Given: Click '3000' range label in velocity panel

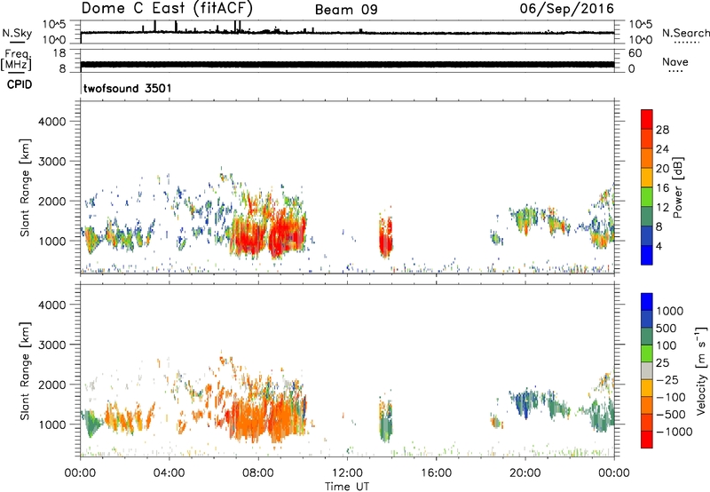Looking at the screenshot, I should (x=52, y=345).
